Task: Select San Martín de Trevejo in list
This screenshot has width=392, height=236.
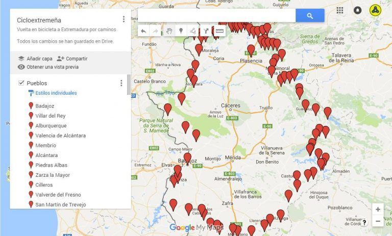Action: 61,204
